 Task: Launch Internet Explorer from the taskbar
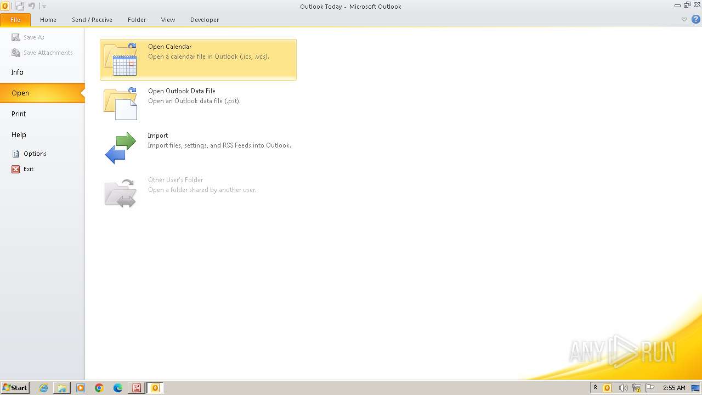tap(43, 388)
